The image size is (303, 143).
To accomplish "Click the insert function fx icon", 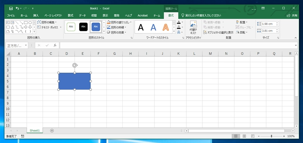I will (55, 45).
